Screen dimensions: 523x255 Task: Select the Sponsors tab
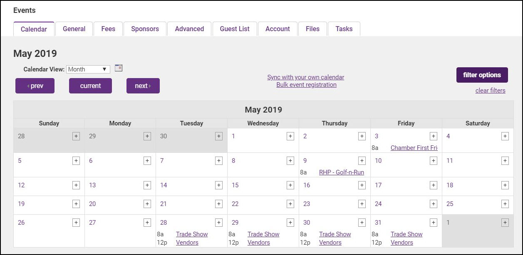[145, 29]
